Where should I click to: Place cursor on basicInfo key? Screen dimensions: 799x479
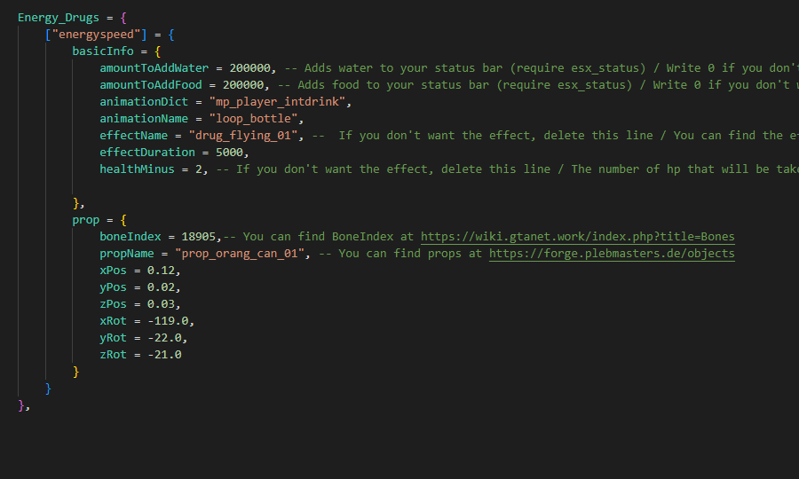coord(103,51)
